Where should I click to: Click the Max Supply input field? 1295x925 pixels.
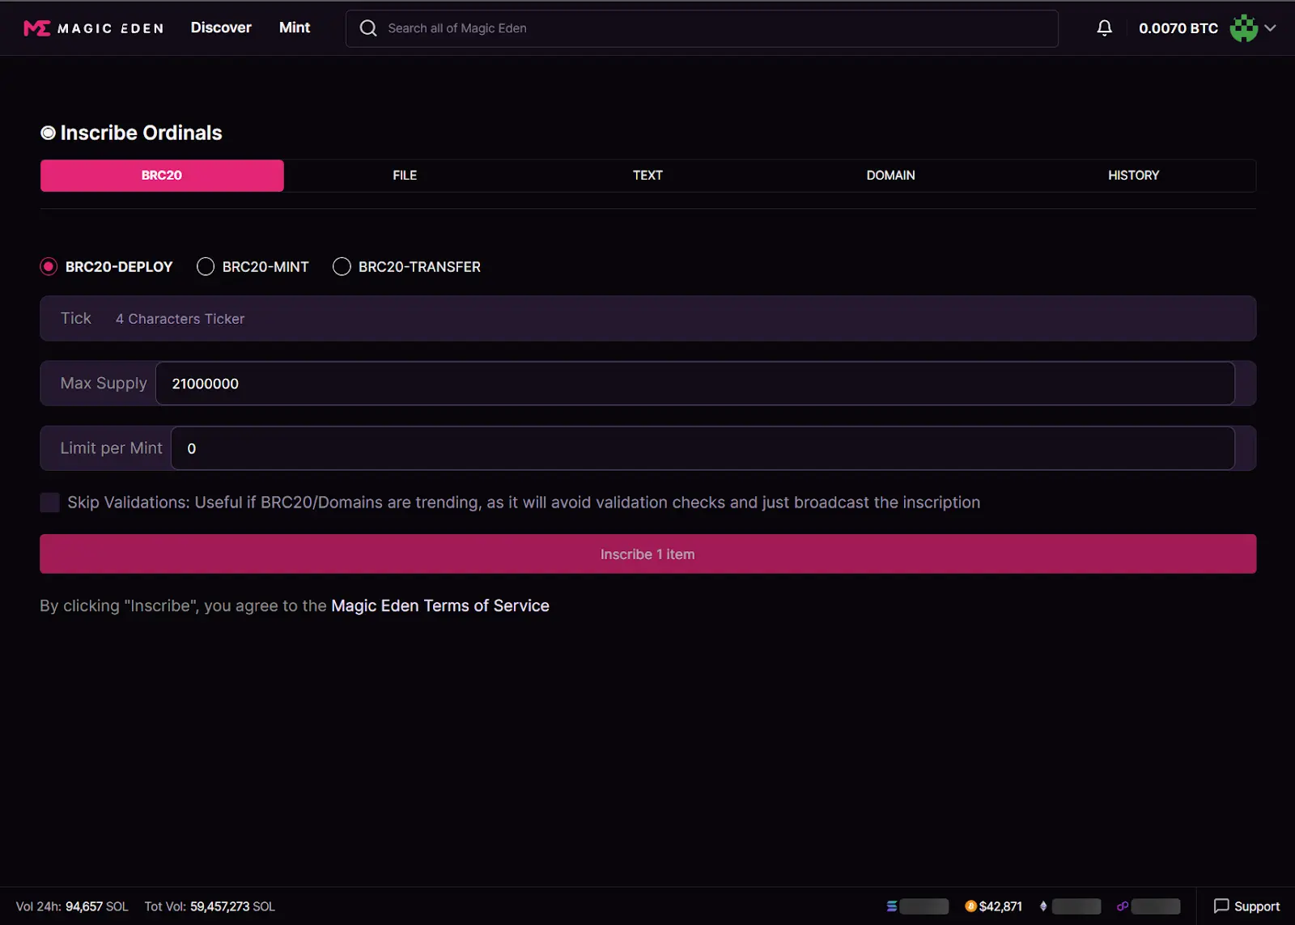pos(694,384)
